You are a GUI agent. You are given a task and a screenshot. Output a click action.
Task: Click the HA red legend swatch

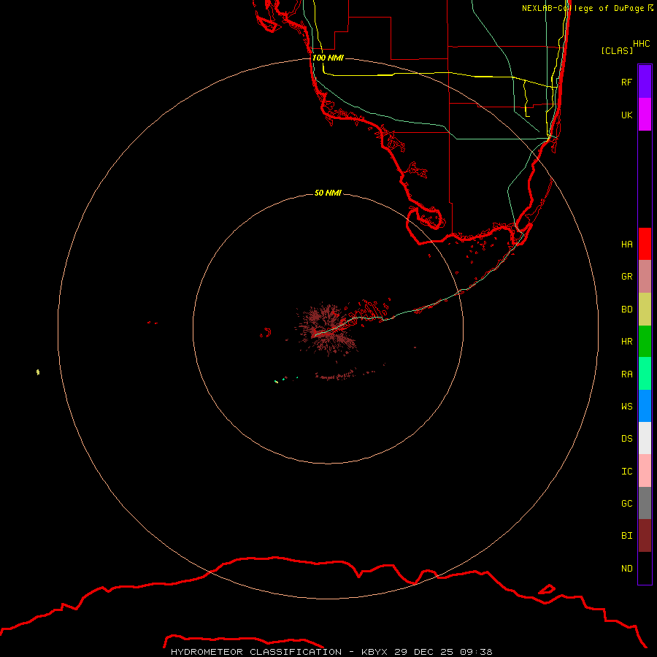[x=645, y=244]
